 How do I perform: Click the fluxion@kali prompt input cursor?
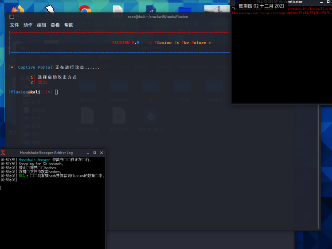click(x=56, y=92)
